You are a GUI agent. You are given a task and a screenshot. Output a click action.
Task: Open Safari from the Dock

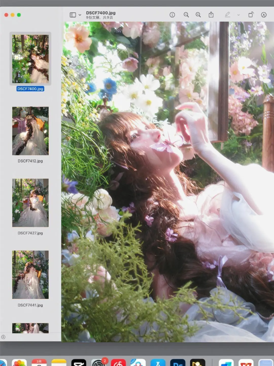tap(3, 362)
